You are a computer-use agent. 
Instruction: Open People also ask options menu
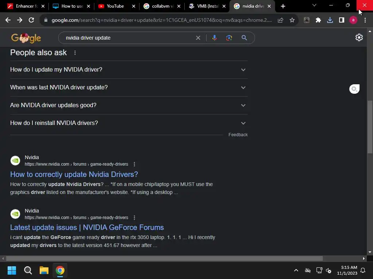(x=75, y=53)
